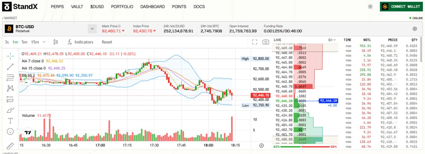Switch chart interval to 5m
Image resolution: width=425 pixels, height=154 pixels.
25,42
